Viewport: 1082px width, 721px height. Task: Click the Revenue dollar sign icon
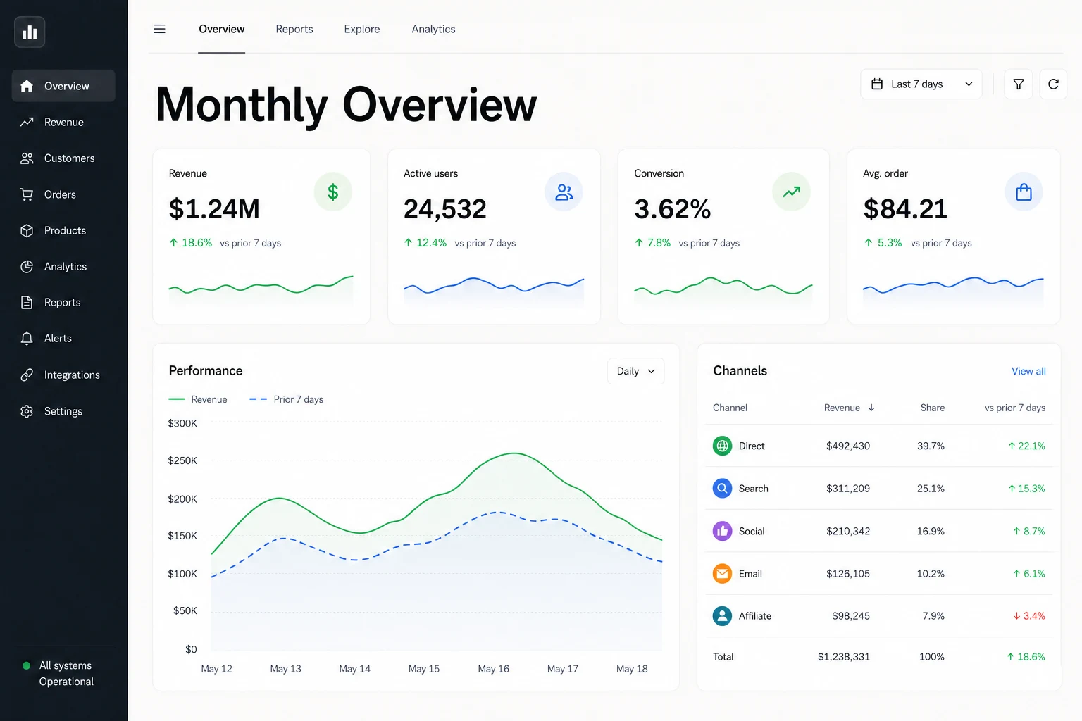[x=333, y=192]
